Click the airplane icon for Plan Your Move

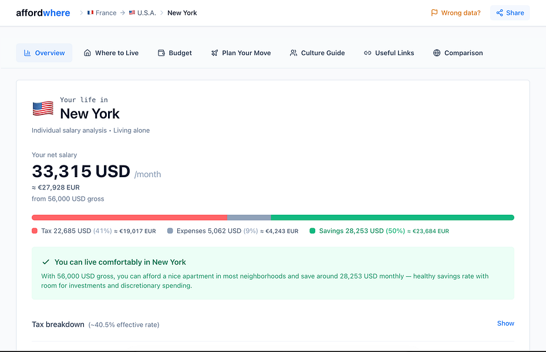(x=214, y=53)
